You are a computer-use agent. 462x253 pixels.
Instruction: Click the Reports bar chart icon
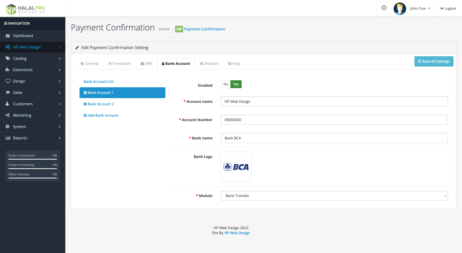(x=8, y=138)
